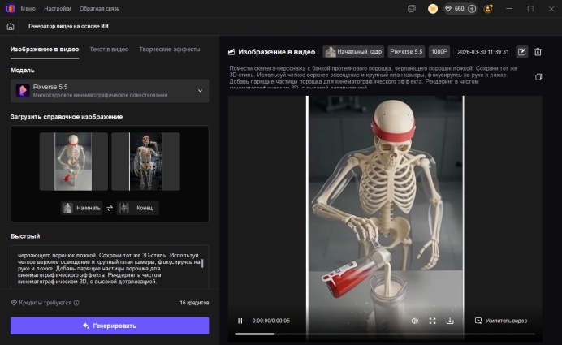
Task: Open the Меню menu
Action: [28, 9]
